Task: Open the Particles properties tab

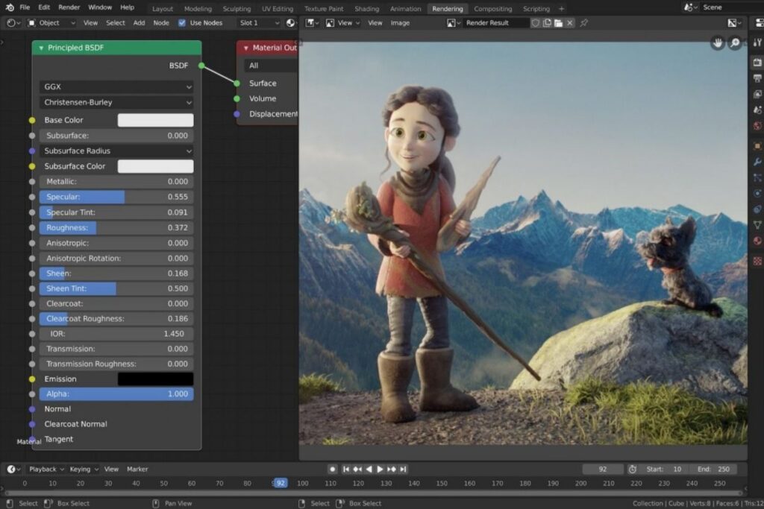Action: pos(757,177)
